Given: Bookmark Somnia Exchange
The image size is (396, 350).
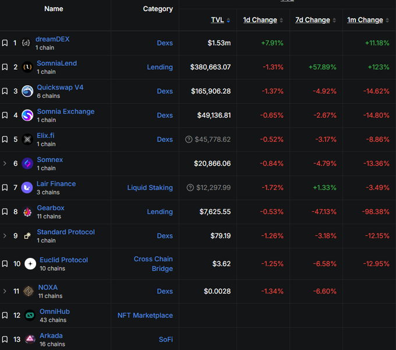Looking at the screenshot, I should [5, 115].
